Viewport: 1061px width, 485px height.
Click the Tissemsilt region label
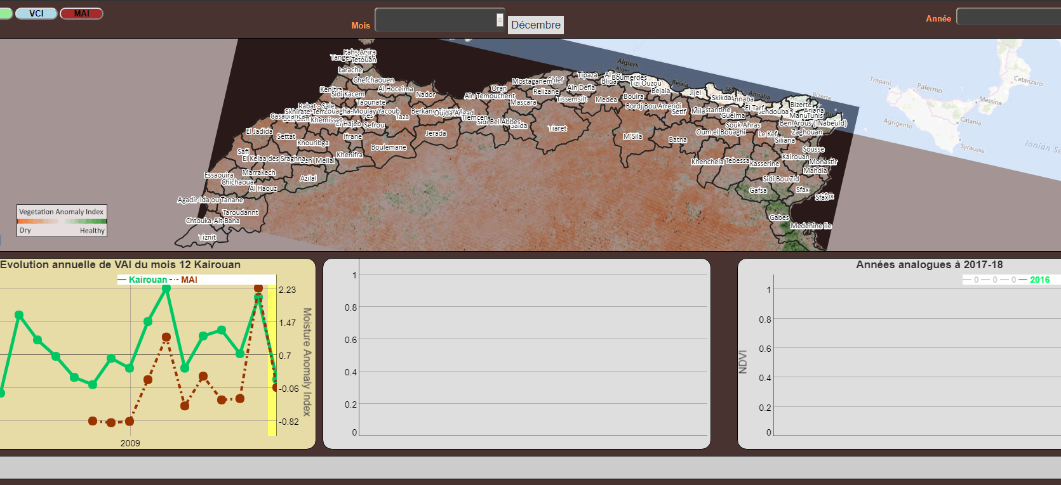coord(571,99)
